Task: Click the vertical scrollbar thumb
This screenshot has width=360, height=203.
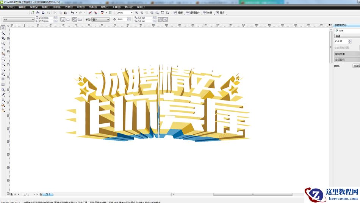Action: [x=331, y=47]
